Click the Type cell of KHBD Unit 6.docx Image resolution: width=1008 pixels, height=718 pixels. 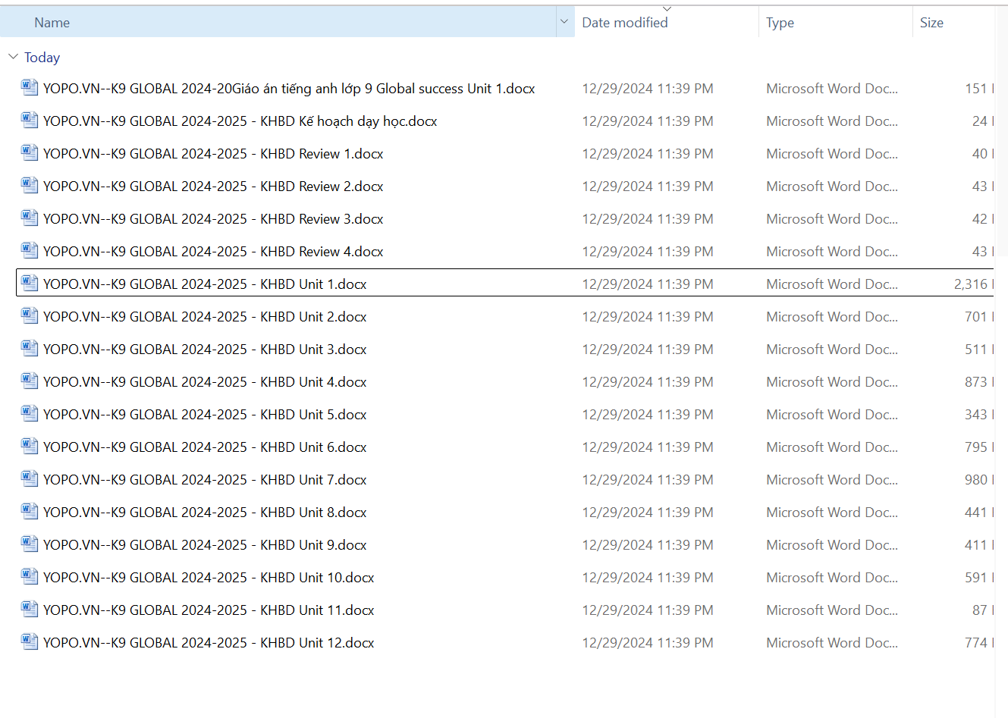(832, 447)
